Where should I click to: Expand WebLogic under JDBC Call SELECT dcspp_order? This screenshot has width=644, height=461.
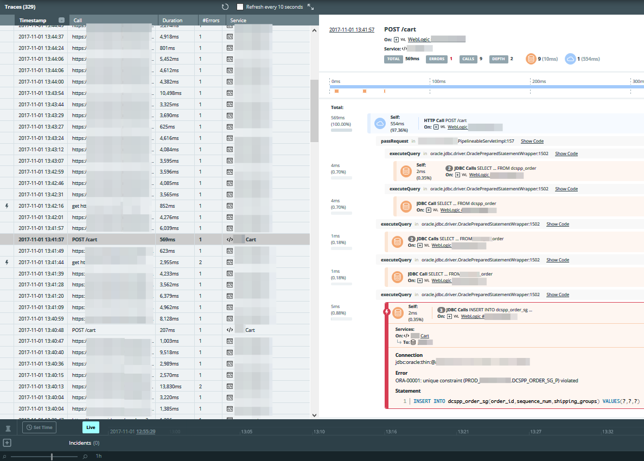[429, 210]
